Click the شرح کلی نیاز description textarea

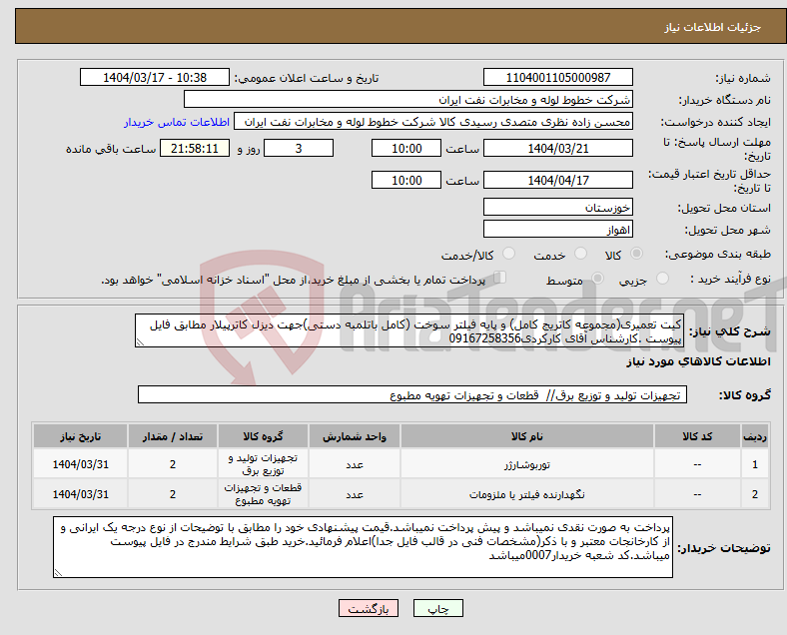click(x=409, y=330)
